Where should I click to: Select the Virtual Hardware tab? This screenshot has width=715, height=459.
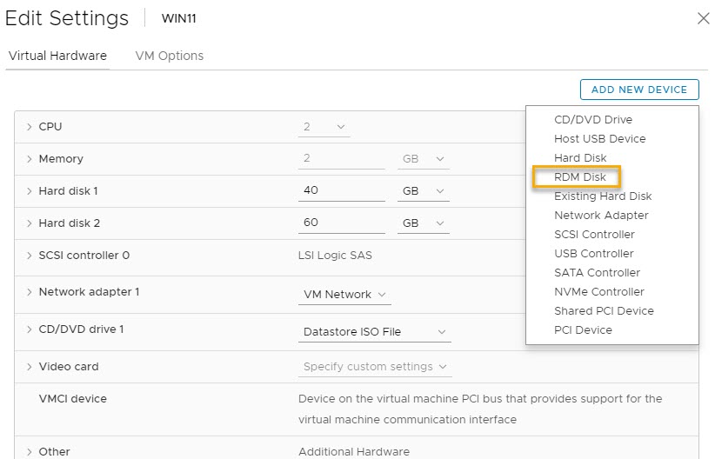pos(57,56)
